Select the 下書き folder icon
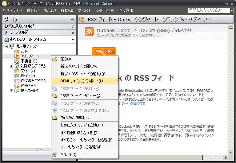This screenshot has width=236, height=163. click(17, 61)
